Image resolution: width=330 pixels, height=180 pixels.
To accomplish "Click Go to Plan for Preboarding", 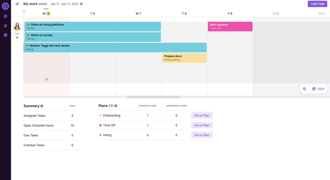I will (202, 115).
